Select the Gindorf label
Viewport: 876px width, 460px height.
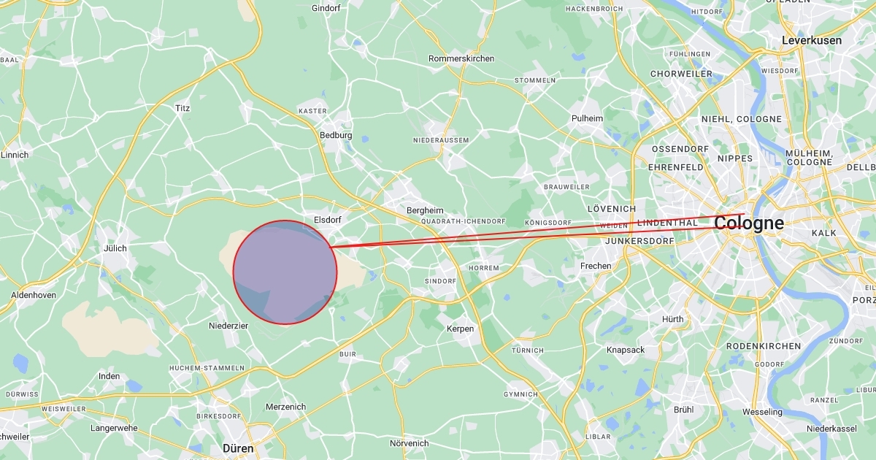click(x=326, y=8)
